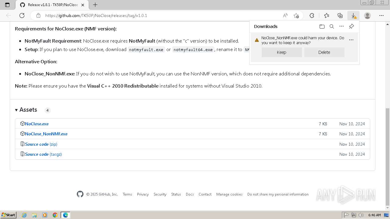Click the 6:46 AM system clock
Screen dimensions: 390x219
point(374,215)
